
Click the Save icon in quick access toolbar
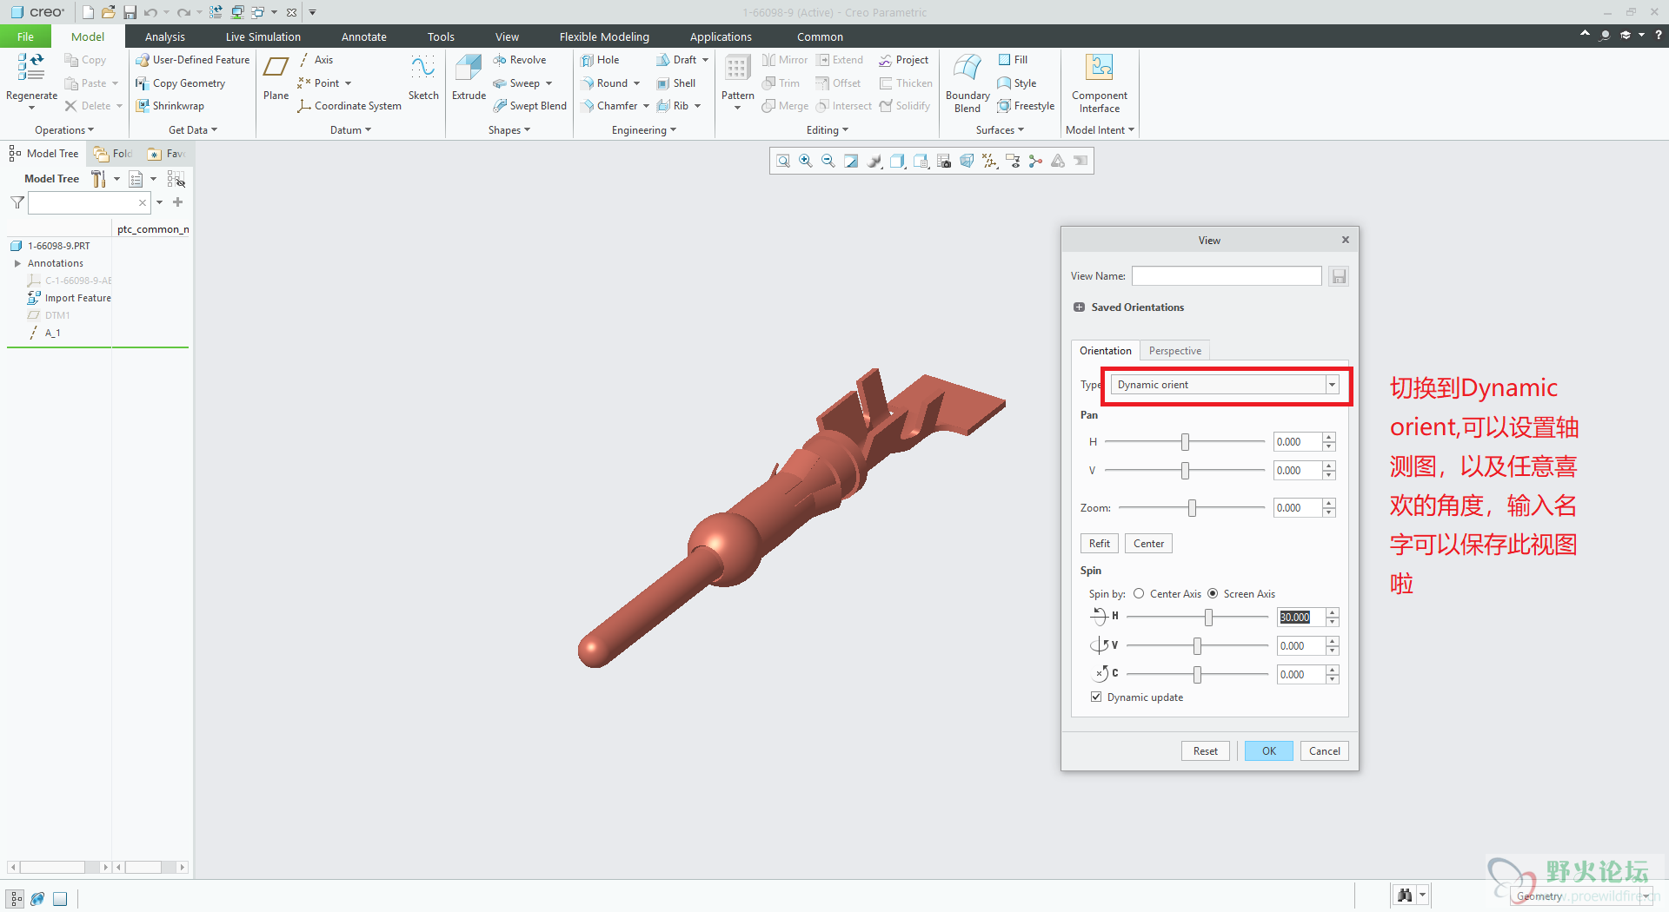(x=130, y=12)
